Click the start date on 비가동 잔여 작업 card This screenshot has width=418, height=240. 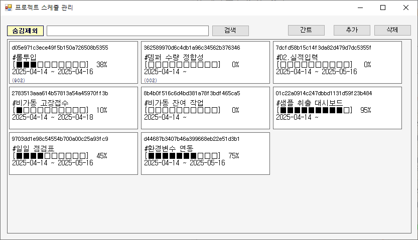(x=162, y=117)
